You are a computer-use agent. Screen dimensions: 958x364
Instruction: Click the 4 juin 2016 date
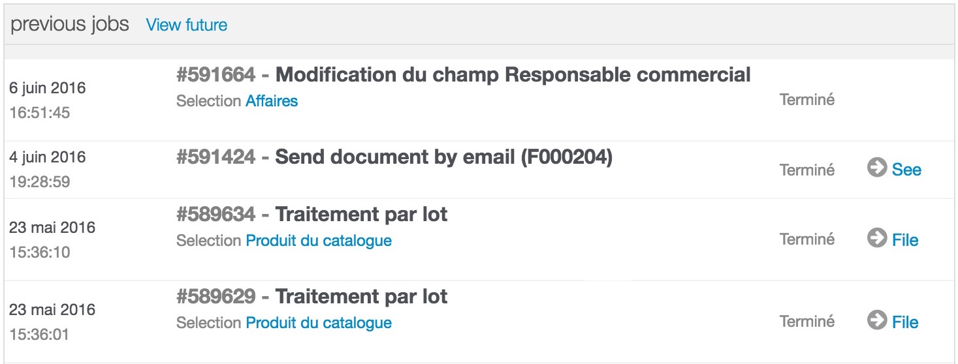tap(48, 157)
